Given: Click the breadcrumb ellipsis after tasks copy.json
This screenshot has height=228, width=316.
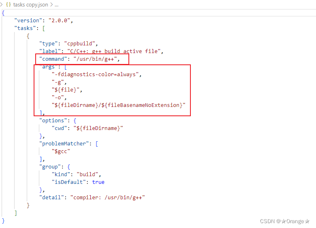Looking at the screenshot, I should pyautogui.click(x=57, y=5).
